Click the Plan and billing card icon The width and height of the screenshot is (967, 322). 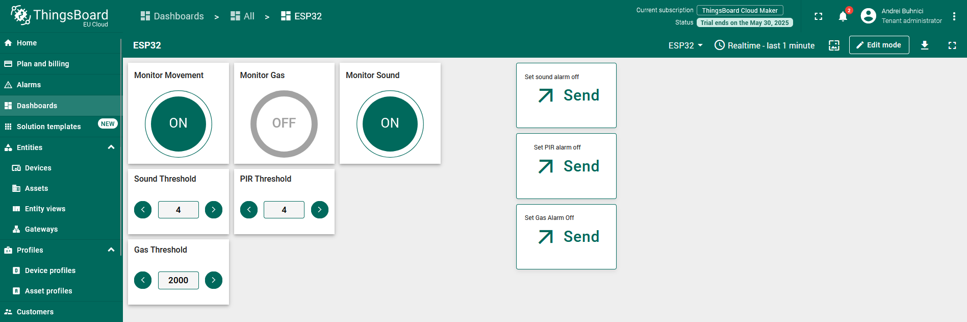(x=8, y=64)
